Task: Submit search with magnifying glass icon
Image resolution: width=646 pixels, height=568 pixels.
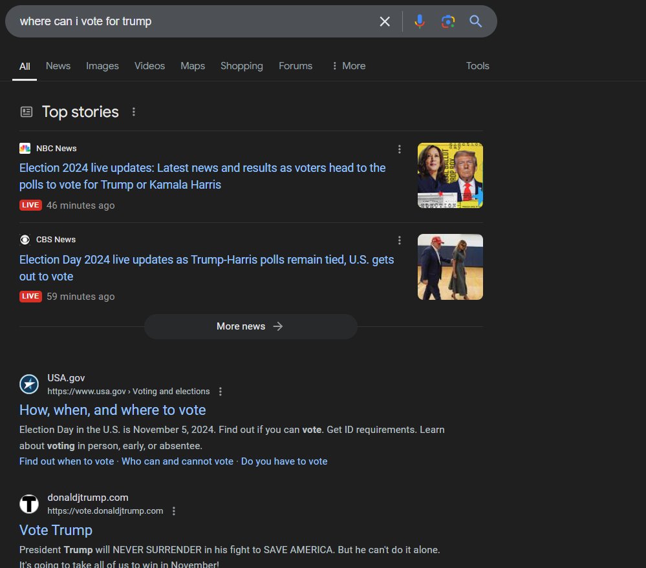Action: 475,21
